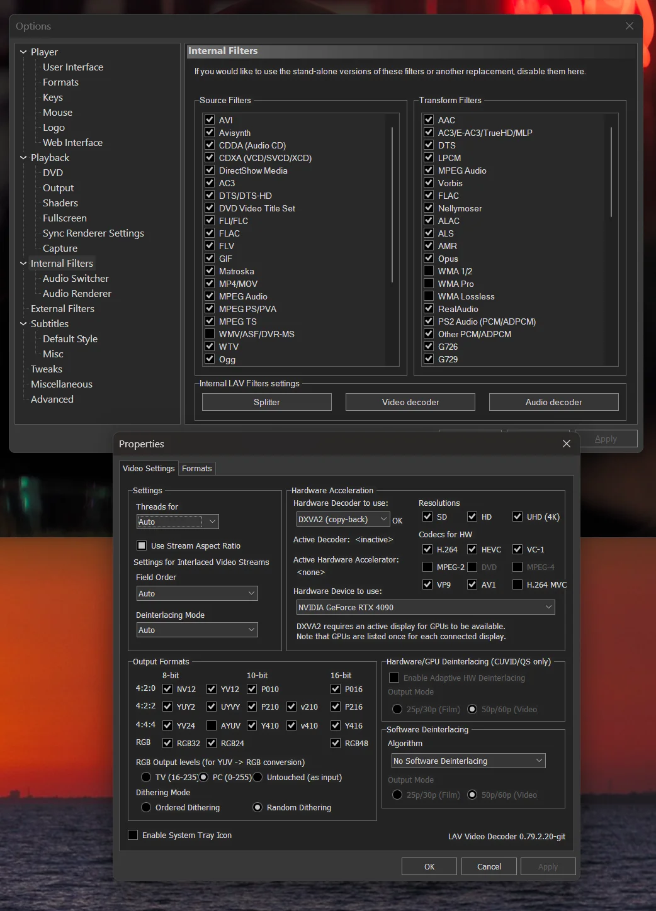Screen dimensions: 656x911
Task: Collapse the Player tree node chevron
Action: pyautogui.click(x=23, y=52)
